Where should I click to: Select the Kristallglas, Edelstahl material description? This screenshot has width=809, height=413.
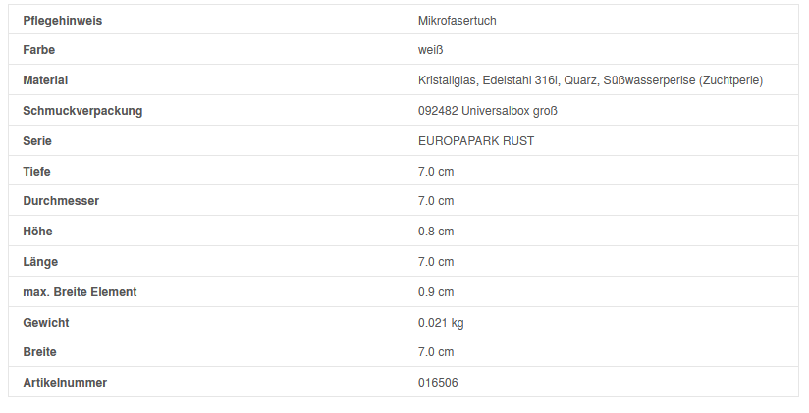pos(590,80)
